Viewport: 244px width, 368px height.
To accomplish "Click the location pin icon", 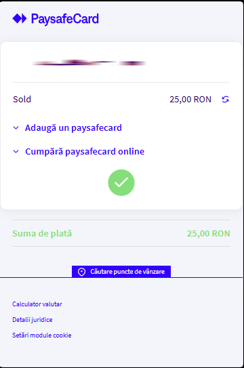I will tap(81, 272).
